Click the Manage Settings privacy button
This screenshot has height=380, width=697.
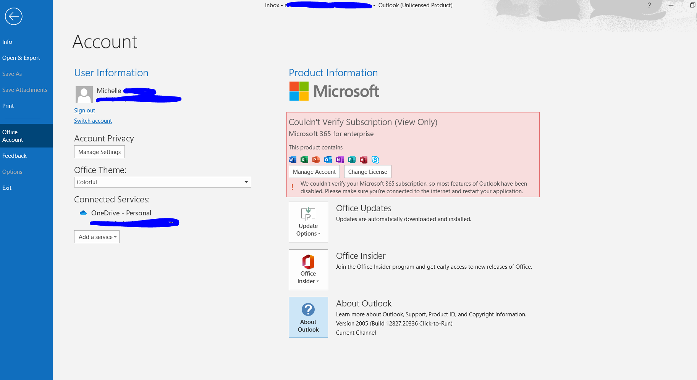(x=99, y=152)
